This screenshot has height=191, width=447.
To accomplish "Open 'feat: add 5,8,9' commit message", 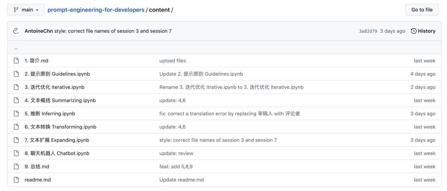I will click(x=176, y=167).
